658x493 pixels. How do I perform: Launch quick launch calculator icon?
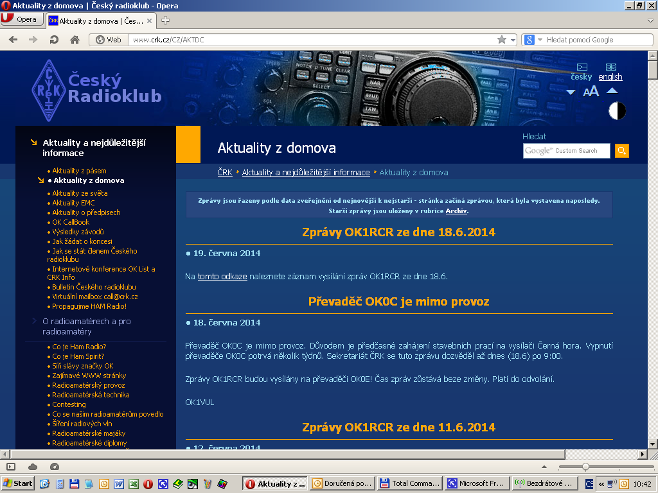59,484
